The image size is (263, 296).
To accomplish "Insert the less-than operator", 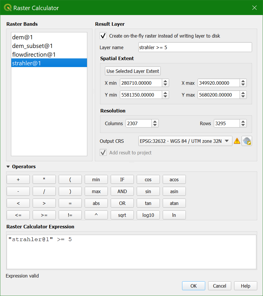I will click(18, 203).
